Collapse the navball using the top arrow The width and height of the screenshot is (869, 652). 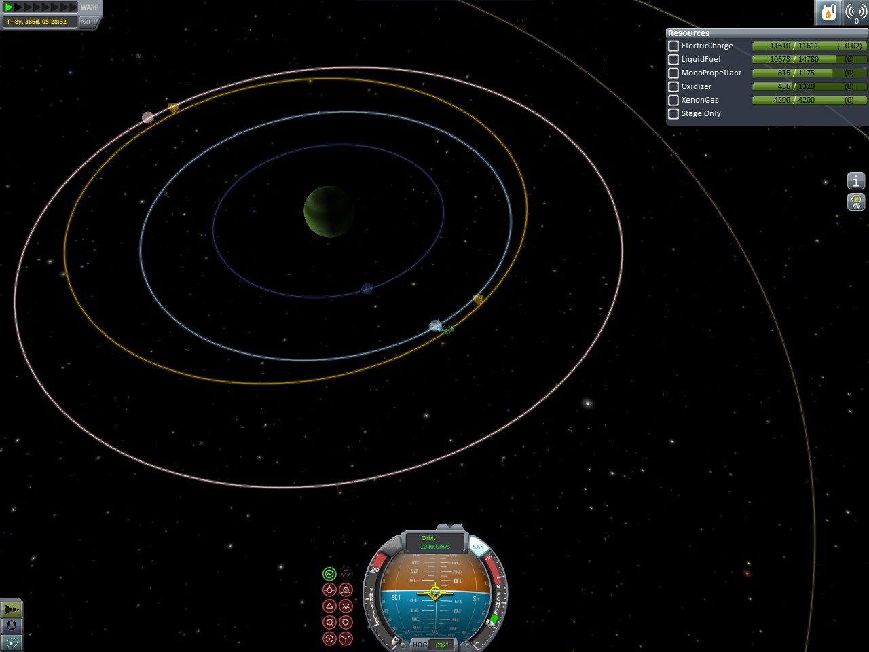(450, 526)
